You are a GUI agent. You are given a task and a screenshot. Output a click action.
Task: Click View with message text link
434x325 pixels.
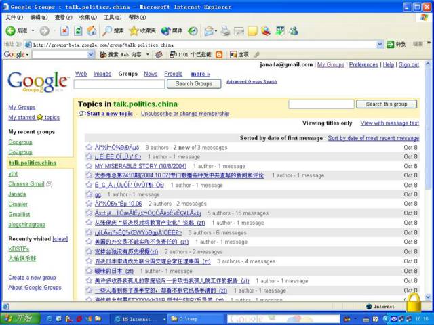click(x=389, y=123)
